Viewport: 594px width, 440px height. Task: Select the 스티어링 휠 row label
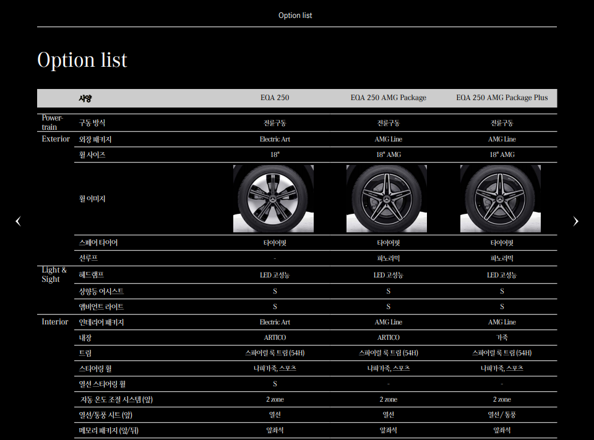coord(95,368)
